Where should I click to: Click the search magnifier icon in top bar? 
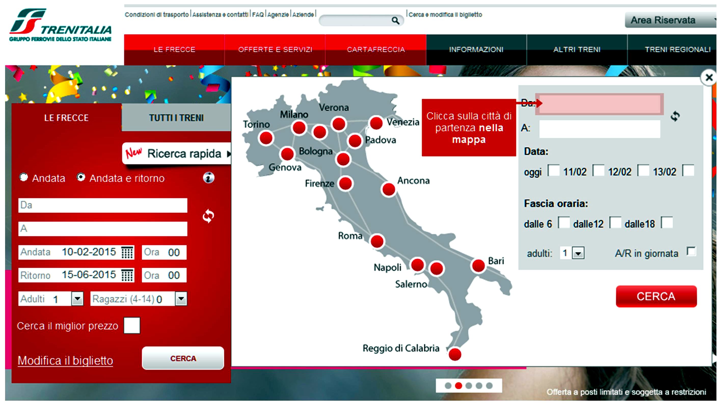(395, 20)
